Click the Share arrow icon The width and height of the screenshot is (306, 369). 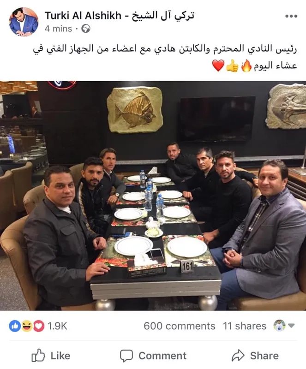[238, 355]
